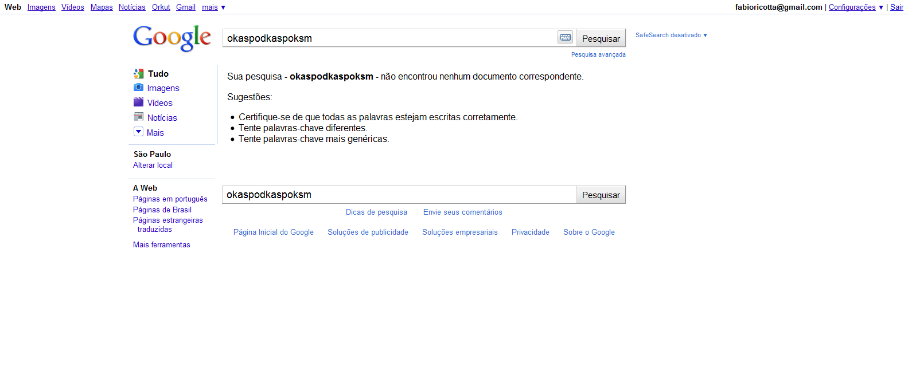
Task: Go to Orkut in the top navigation
Action: coord(161,7)
